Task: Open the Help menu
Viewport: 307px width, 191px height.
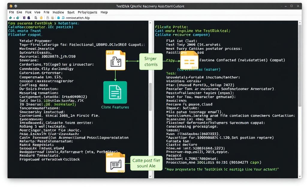Action: (104, 12)
